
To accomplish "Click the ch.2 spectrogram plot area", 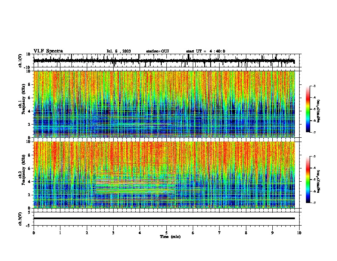I will tap(164, 175).
